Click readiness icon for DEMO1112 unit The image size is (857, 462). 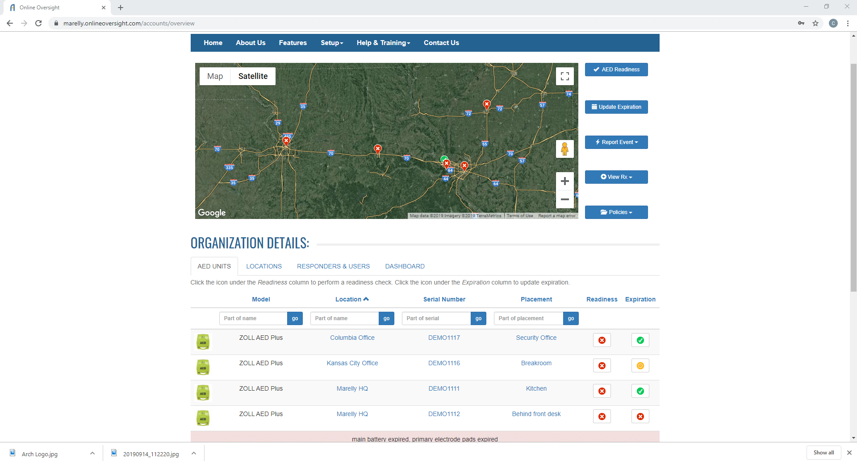[602, 417]
